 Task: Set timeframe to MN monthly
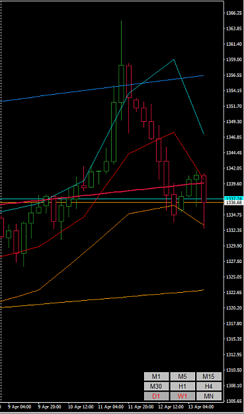click(x=209, y=396)
